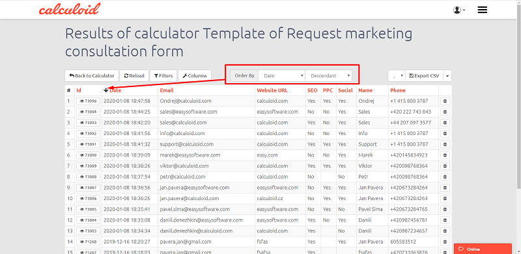
Task: Export results as CSV
Action: point(424,75)
